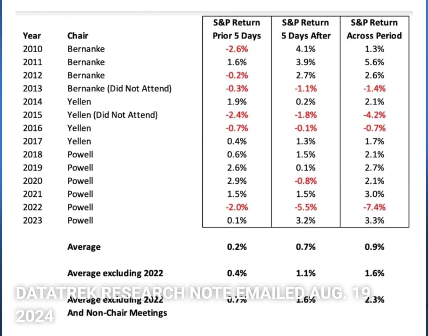Click the 'S&P Return Across Period' header

(374, 29)
